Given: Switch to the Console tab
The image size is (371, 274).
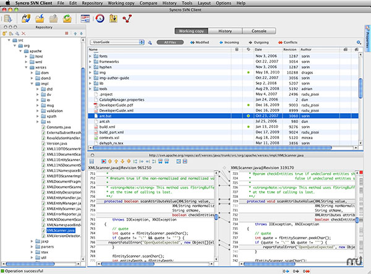Looking at the screenshot, I should pos(258,30).
